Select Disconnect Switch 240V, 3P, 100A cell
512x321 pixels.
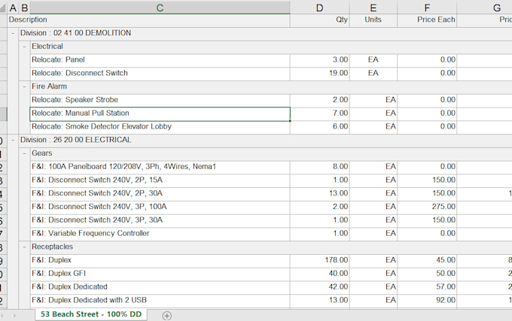coord(160,207)
